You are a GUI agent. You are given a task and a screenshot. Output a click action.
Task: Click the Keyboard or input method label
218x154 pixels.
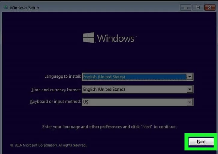55,102
